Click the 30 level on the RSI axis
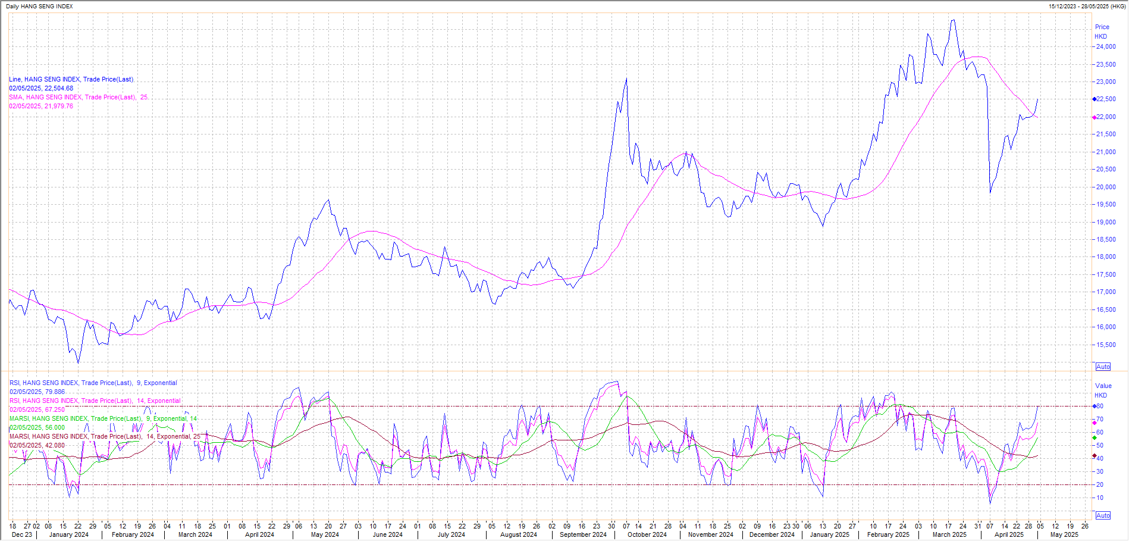Viewport: 1129px width, 541px height. (x=1100, y=471)
